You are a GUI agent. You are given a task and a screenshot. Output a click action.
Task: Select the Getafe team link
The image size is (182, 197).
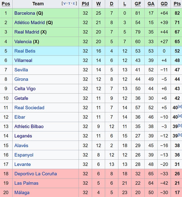[21, 98]
